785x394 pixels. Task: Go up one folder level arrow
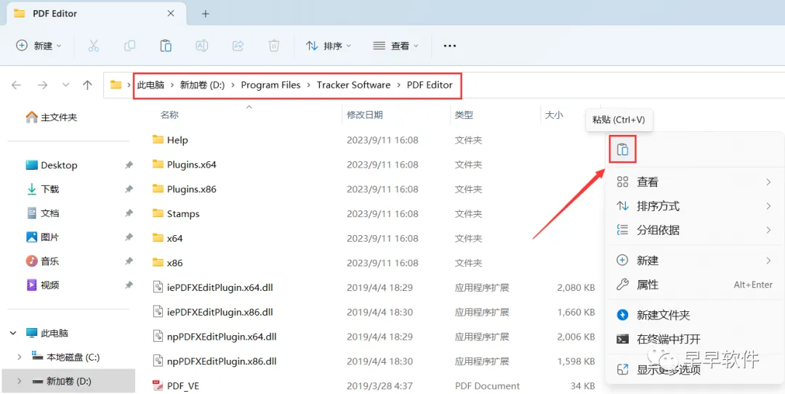tap(88, 85)
